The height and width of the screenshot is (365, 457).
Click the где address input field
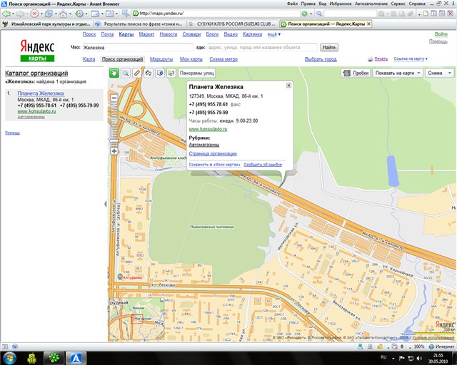262,48
